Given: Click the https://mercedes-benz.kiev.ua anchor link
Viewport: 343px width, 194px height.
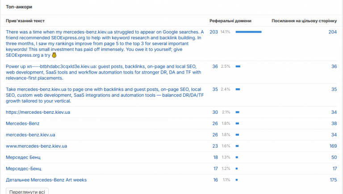Looking at the screenshot, I should (x=38, y=112).
